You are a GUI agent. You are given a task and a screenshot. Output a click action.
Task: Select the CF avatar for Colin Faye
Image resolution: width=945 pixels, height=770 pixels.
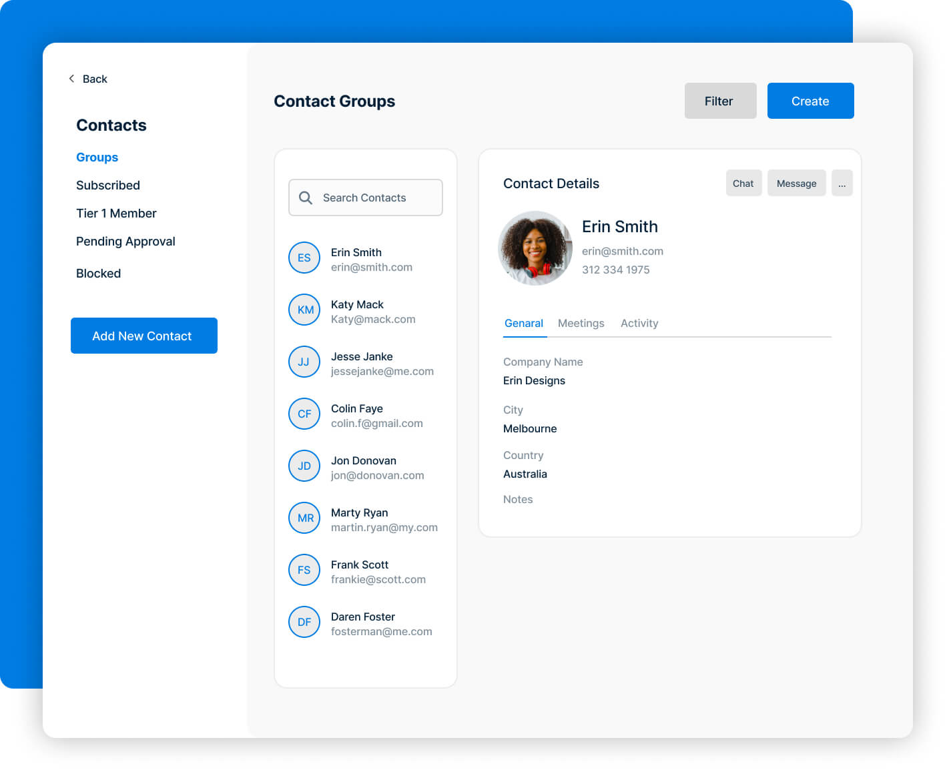click(x=304, y=414)
